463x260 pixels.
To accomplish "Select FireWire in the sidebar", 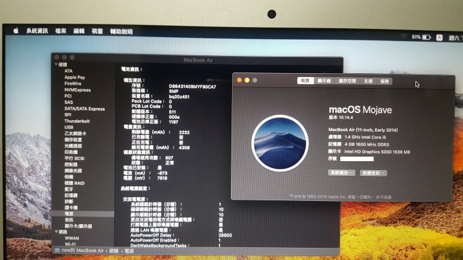I will (x=73, y=83).
